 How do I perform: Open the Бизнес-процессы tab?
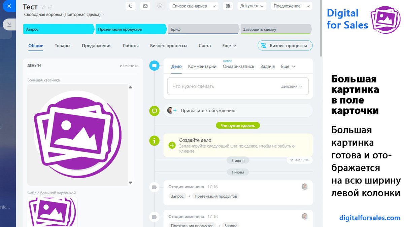point(169,46)
